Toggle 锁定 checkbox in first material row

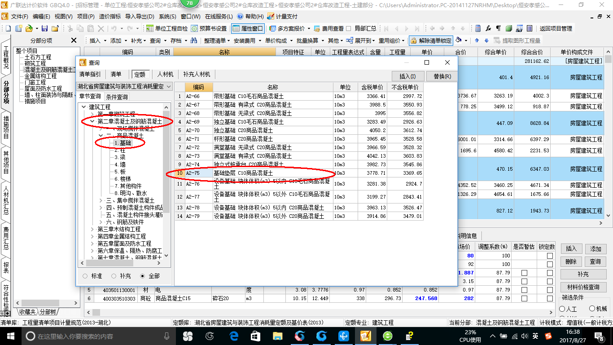point(550,256)
